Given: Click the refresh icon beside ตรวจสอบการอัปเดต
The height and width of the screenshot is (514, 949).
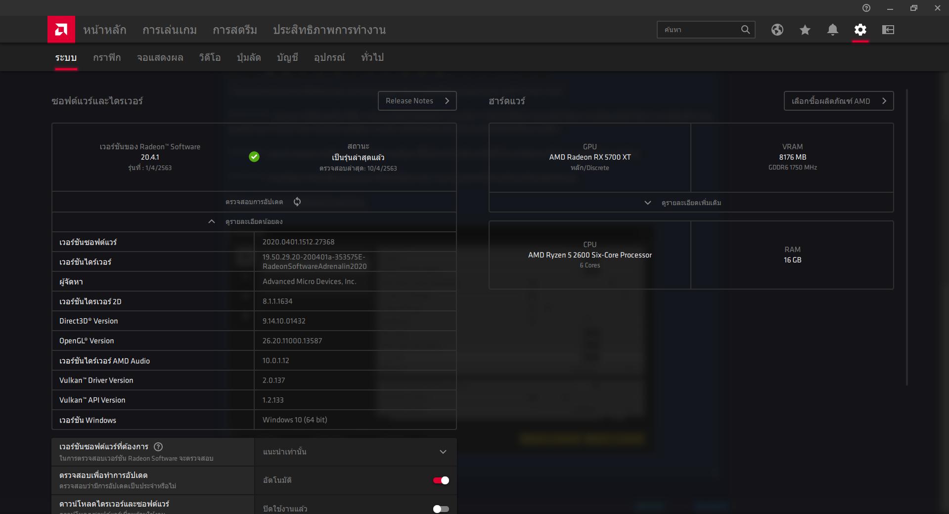Looking at the screenshot, I should 297,202.
